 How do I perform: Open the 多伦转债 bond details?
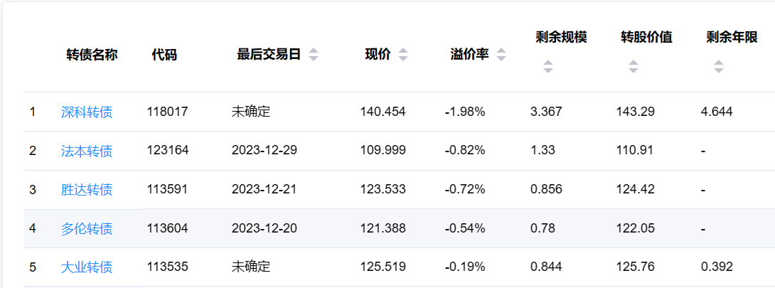pos(87,228)
